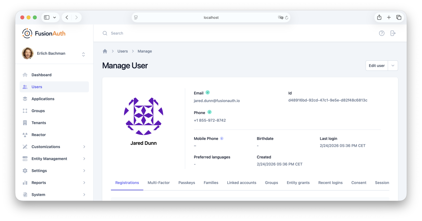The width and height of the screenshot is (422, 221).
Task: Click Jared Dunn's avatar image
Action: 143,116
